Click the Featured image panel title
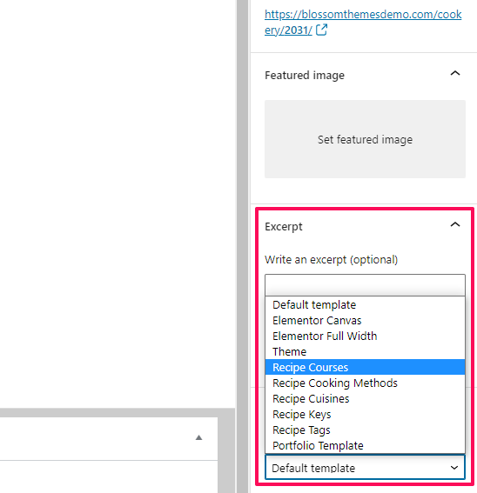The image size is (477, 493). coord(305,76)
